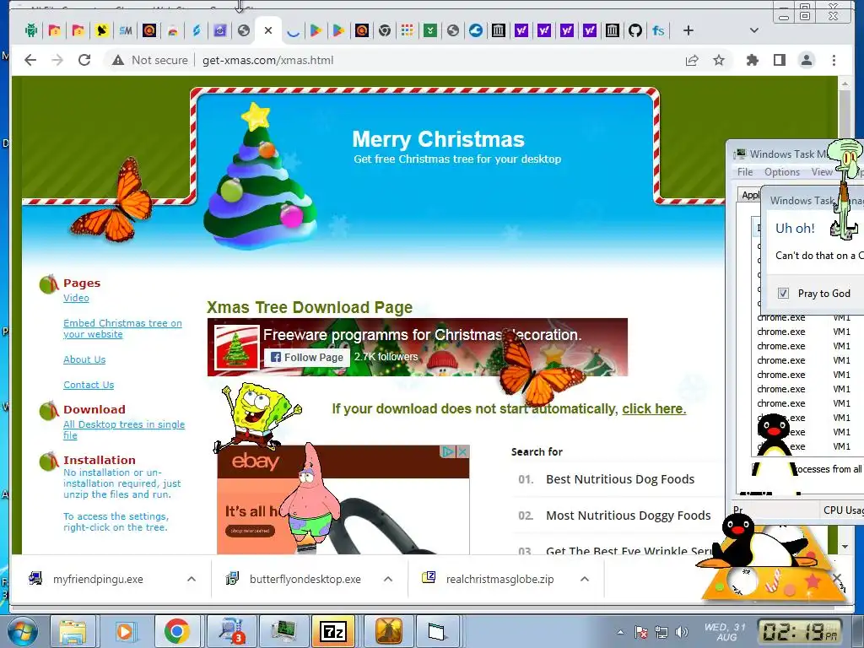The width and height of the screenshot is (864, 648).
Task: Open the network tray icon
Action: pos(661,632)
